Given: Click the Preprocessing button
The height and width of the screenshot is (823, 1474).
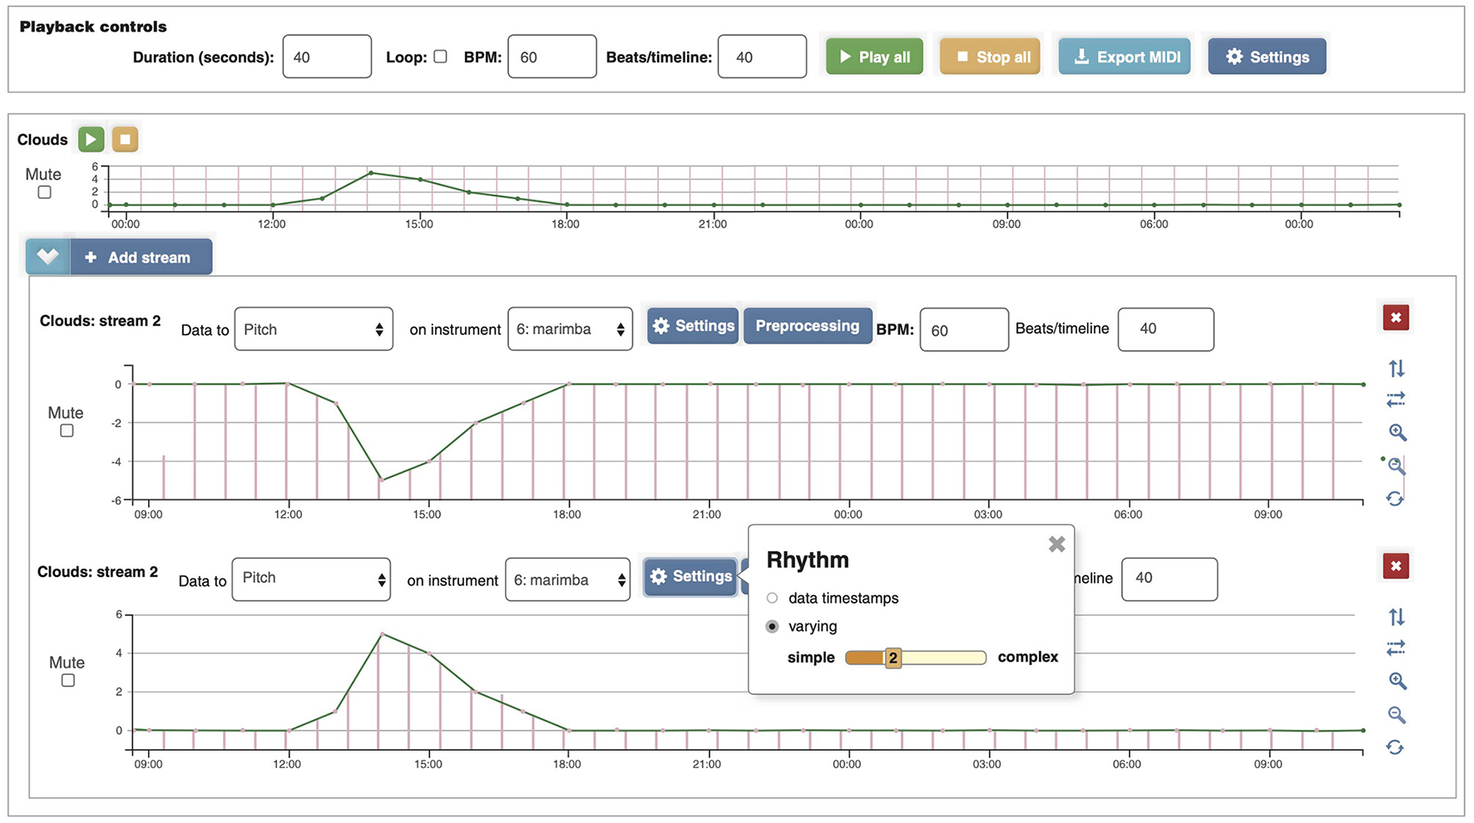Looking at the screenshot, I should click(x=807, y=326).
